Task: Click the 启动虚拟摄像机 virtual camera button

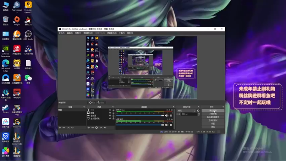Action: coord(213,117)
